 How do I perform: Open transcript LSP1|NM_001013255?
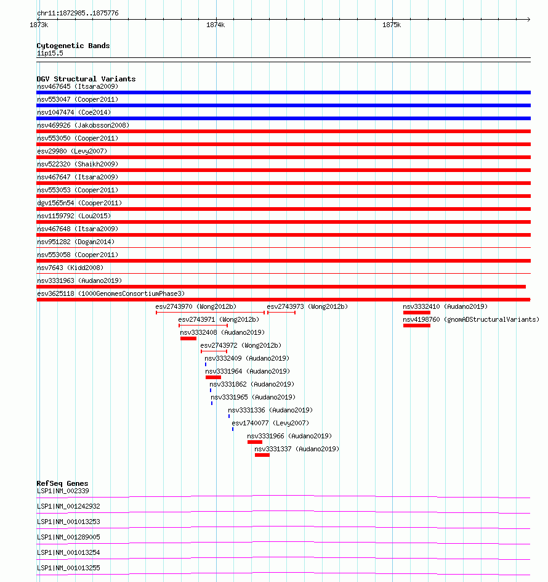[68, 568]
